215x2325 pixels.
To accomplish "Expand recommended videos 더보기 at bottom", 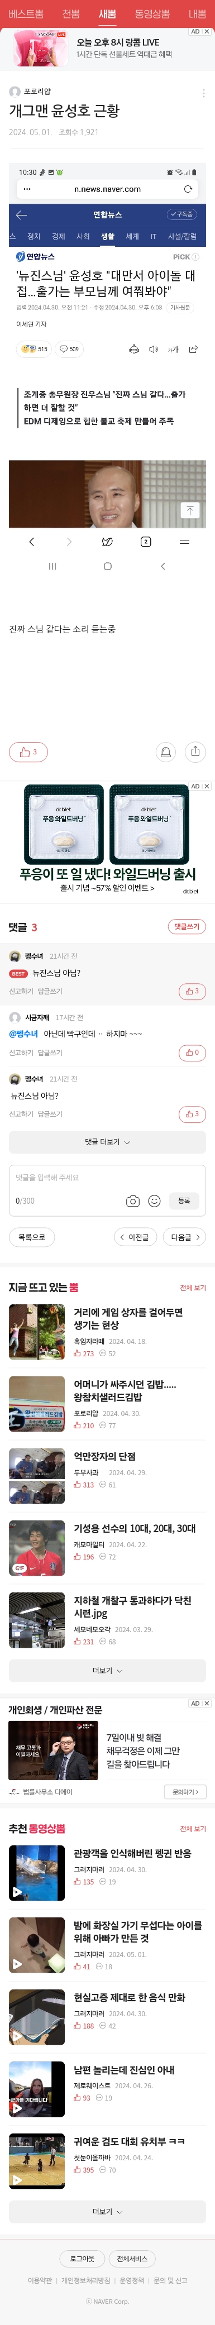I will tap(107, 2212).
